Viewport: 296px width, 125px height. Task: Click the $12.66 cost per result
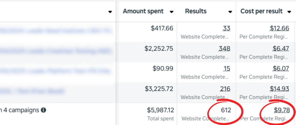coord(279,28)
